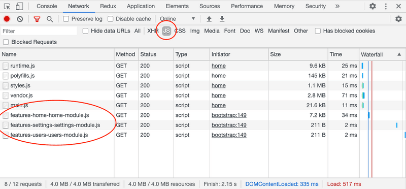
Task: Open the Online throttling dropdown
Action: click(x=177, y=19)
